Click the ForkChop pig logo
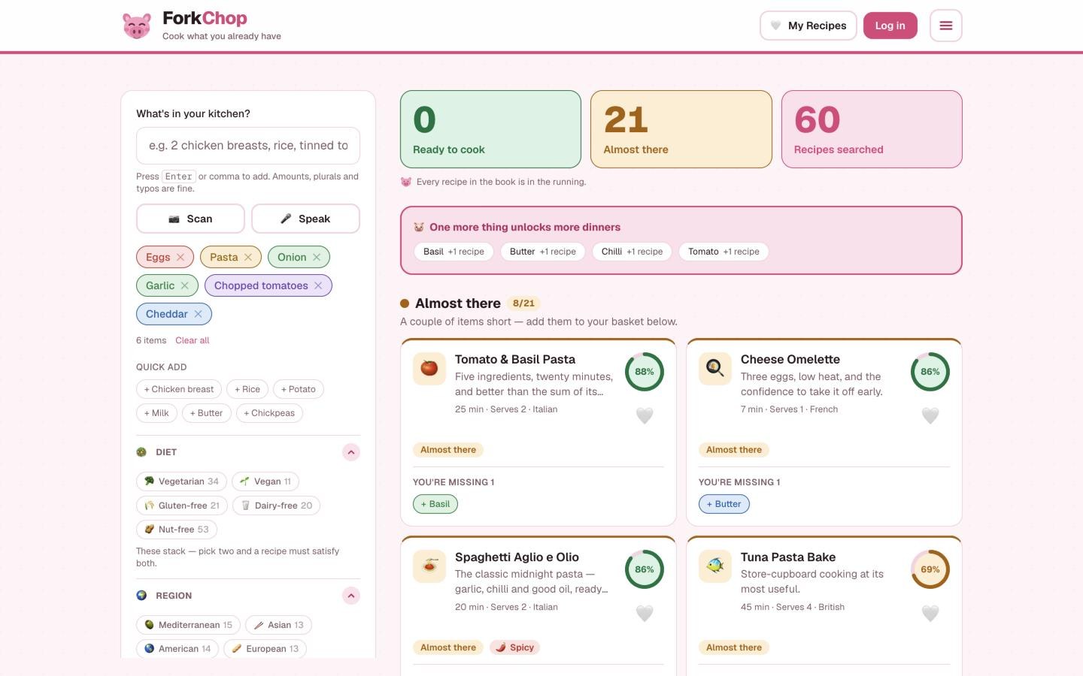 tap(136, 26)
